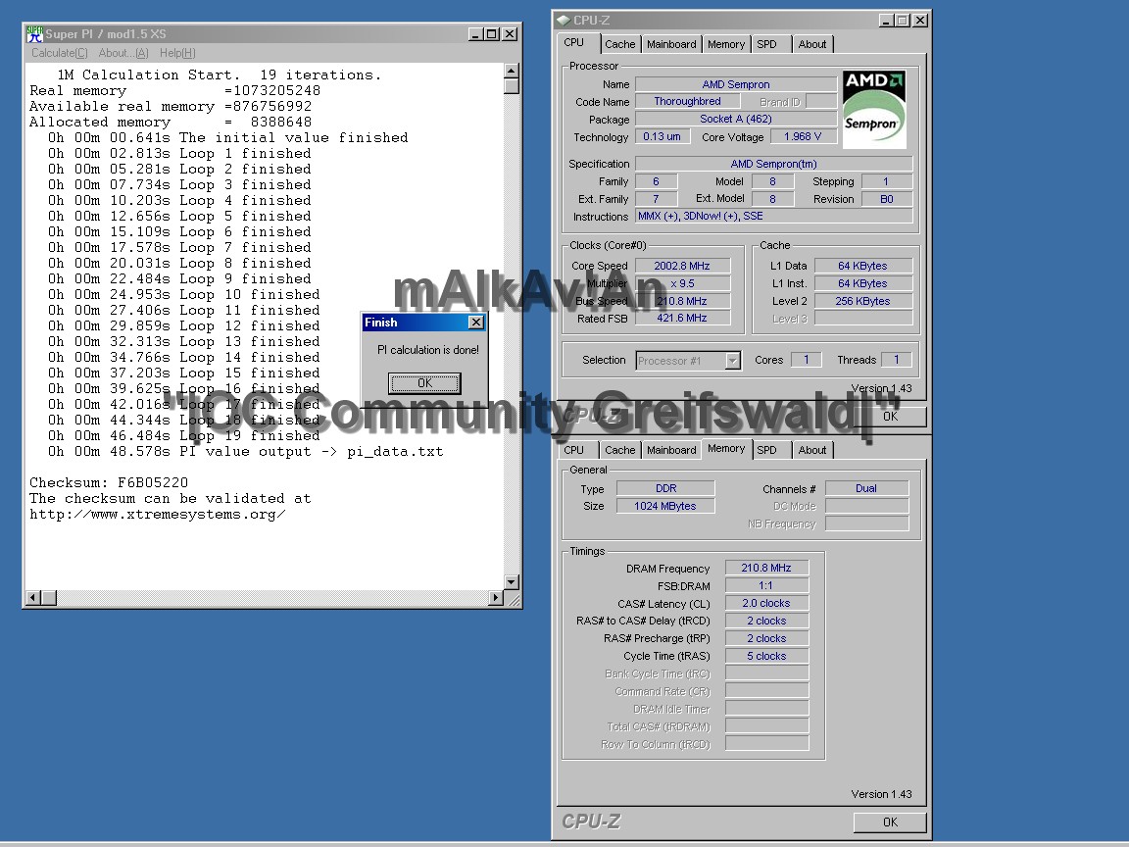This screenshot has width=1129, height=847.
Task: Click the Socket A (462) package value
Action: tap(736, 119)
